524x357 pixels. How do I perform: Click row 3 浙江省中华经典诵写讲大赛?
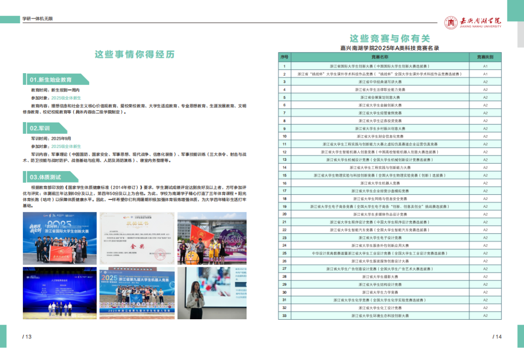pyautogui.click(x=390, y=82)
